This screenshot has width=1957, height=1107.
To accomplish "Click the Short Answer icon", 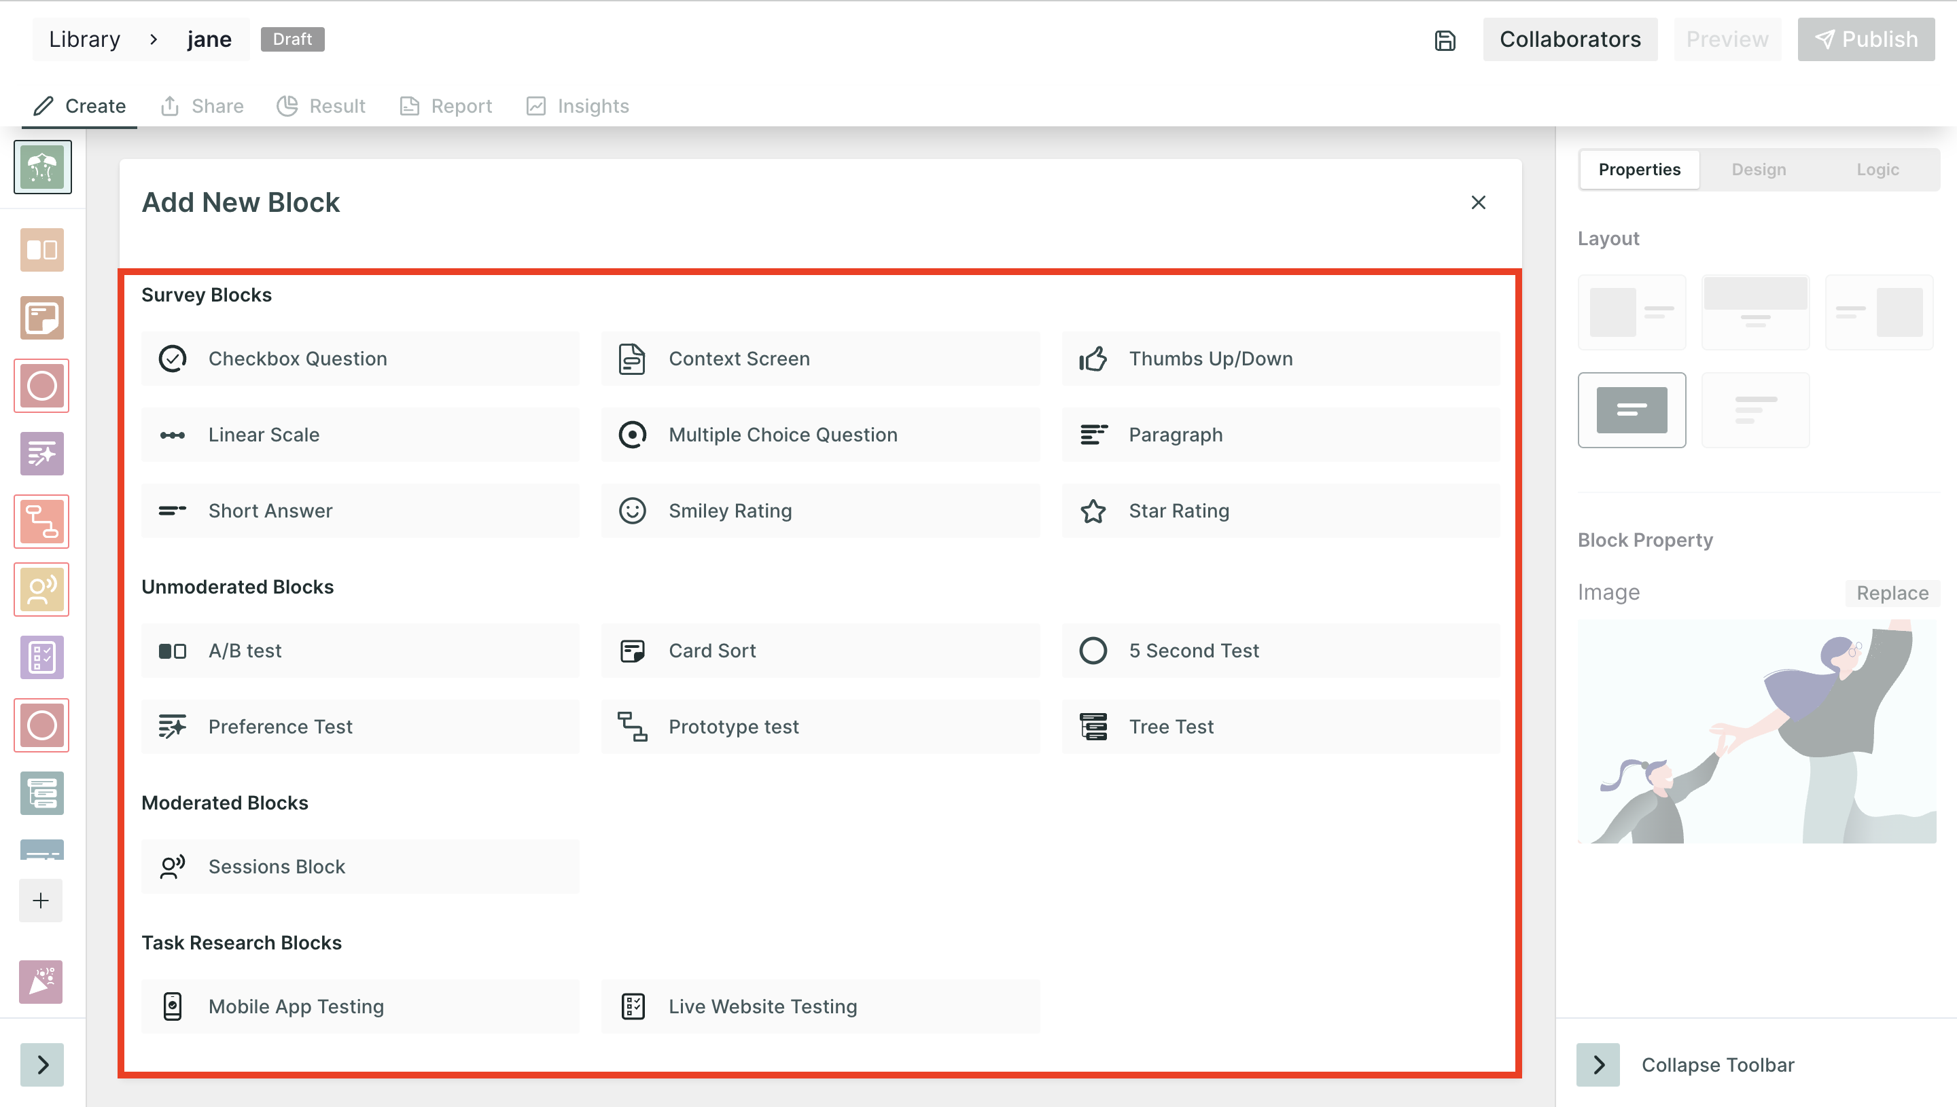I will 173,511.
